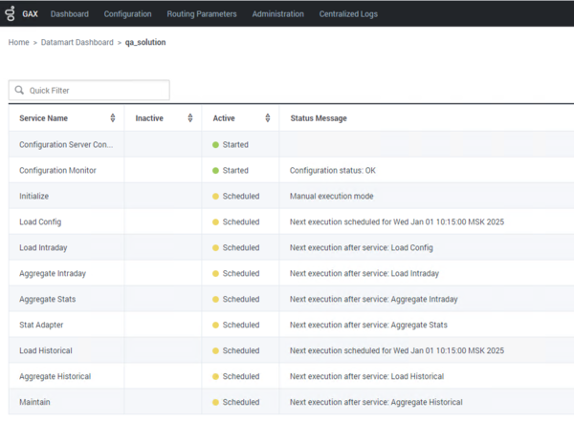The height and width of the screenshot is (421, 574).
Task: Select the Load Config service name
Action: click(x=40, y=221)
